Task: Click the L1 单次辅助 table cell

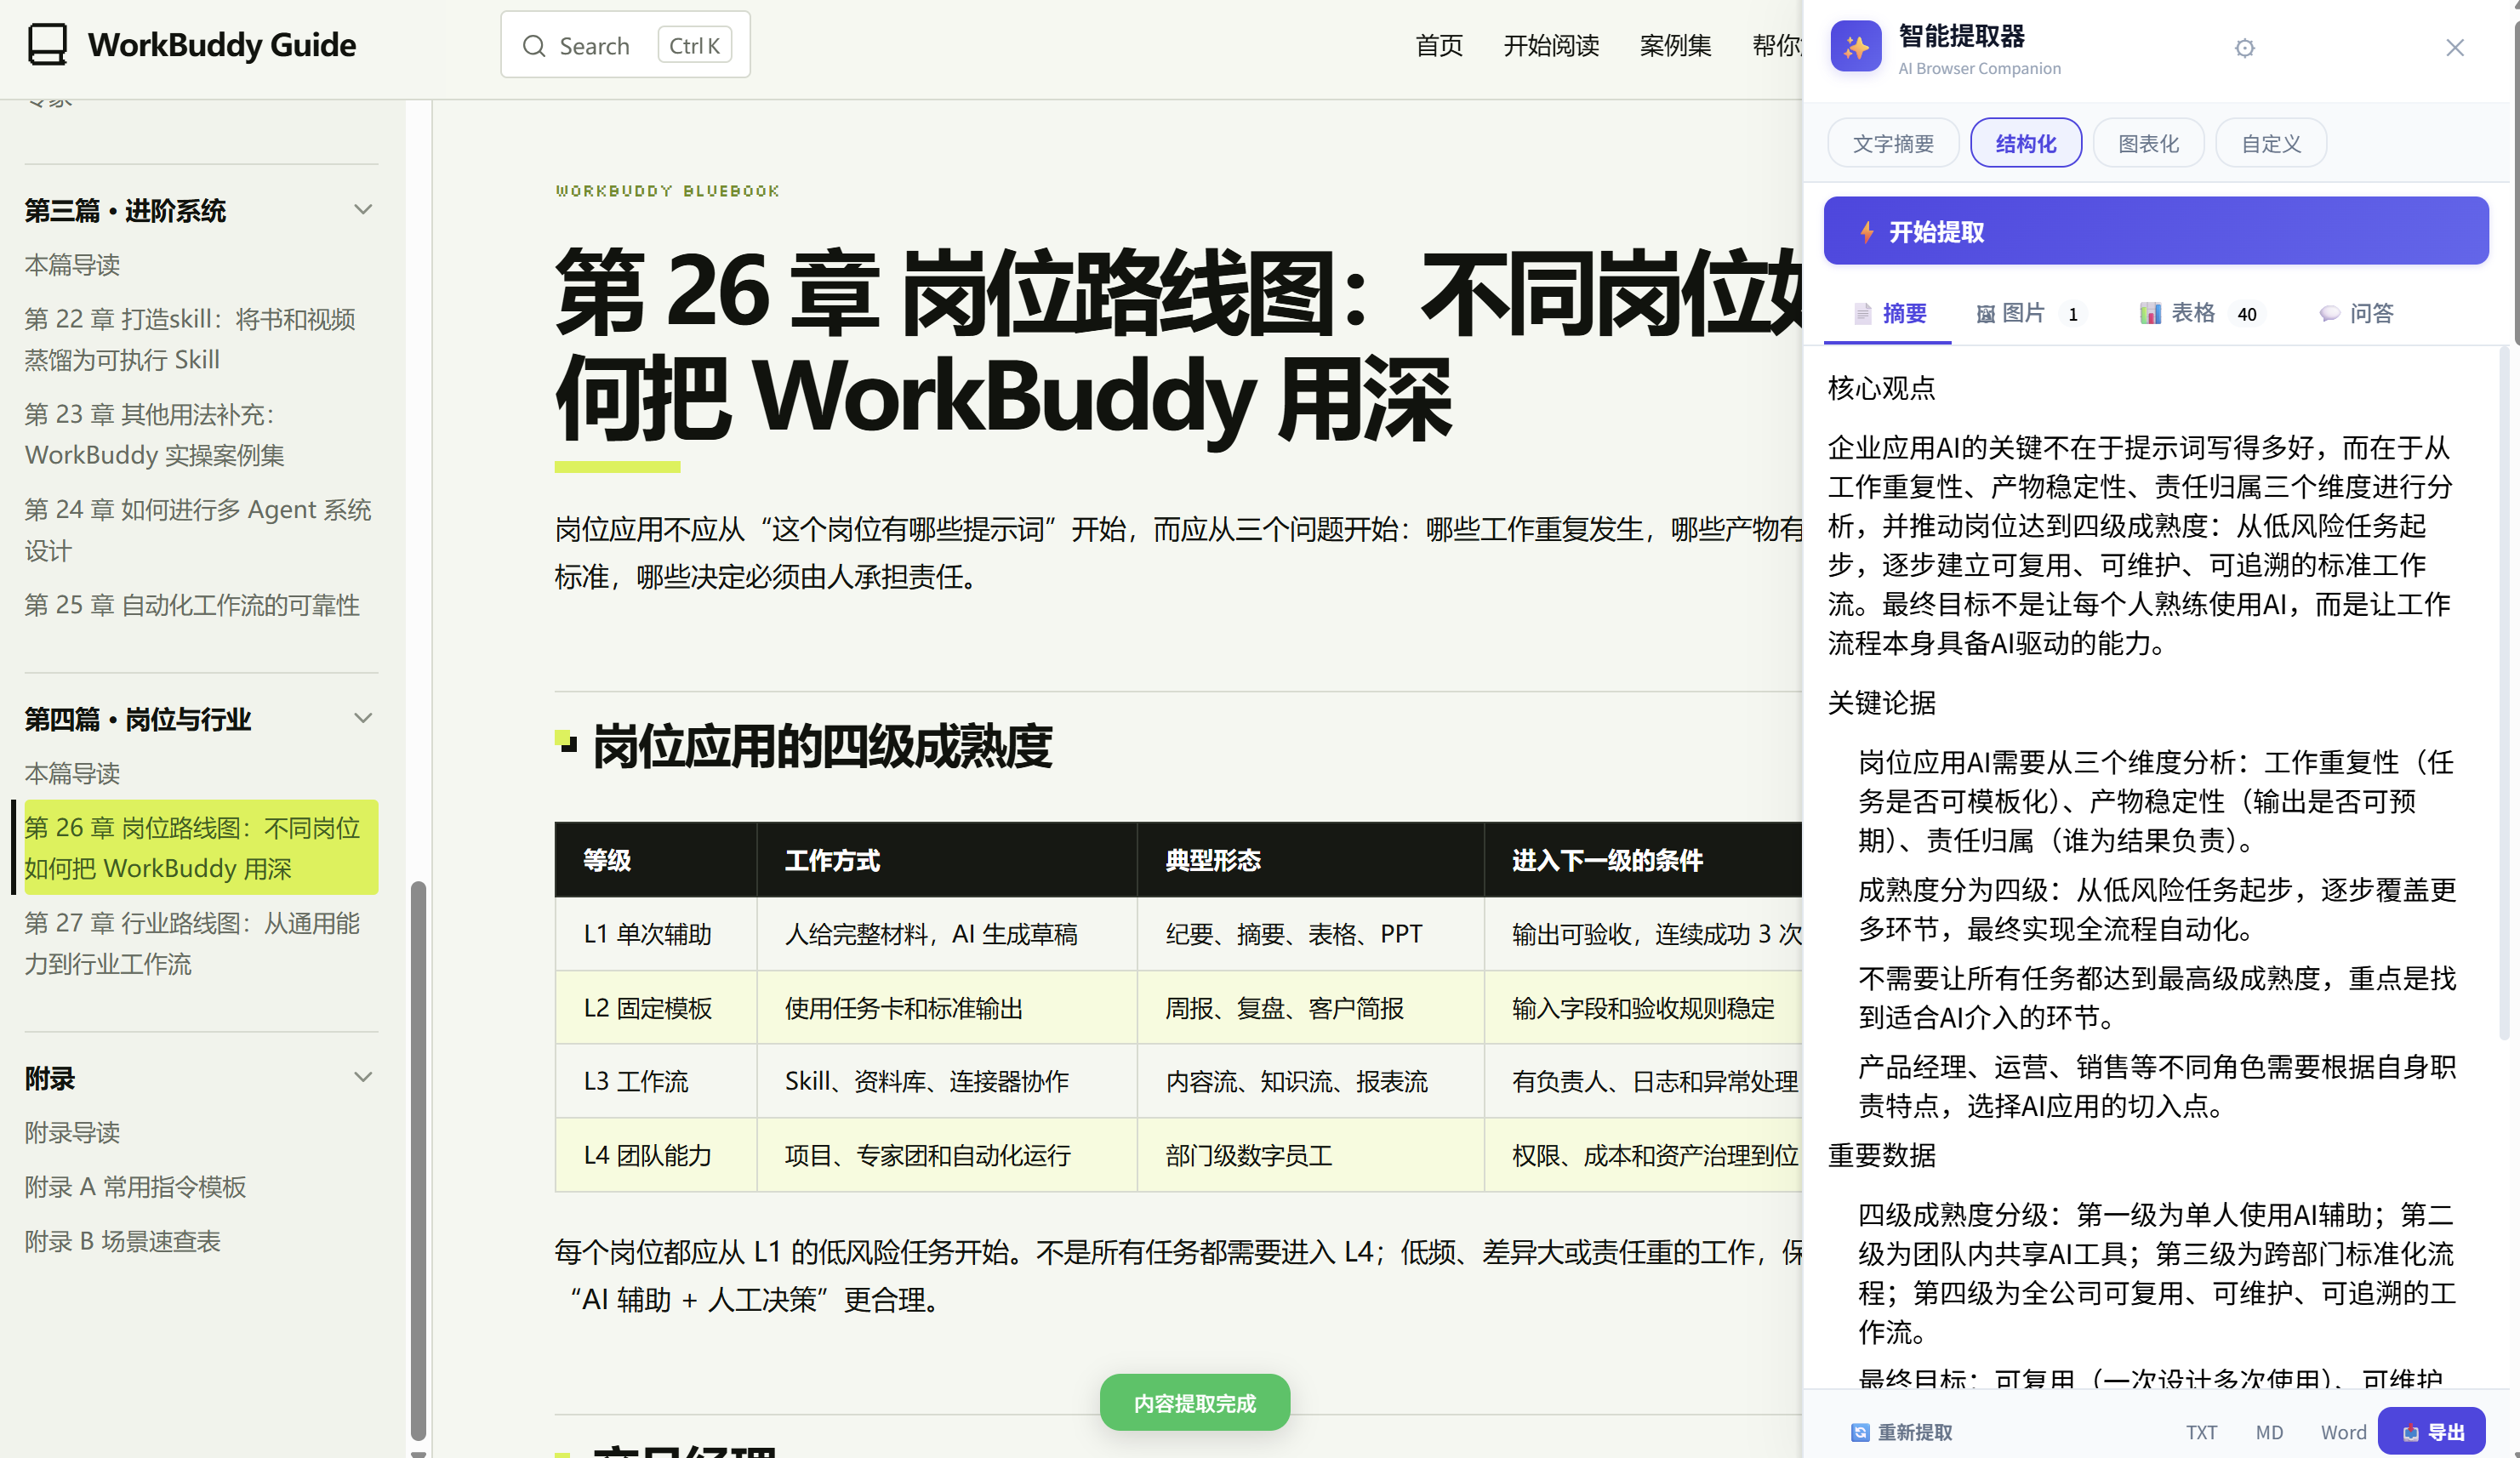Action: tap(655, 934)
